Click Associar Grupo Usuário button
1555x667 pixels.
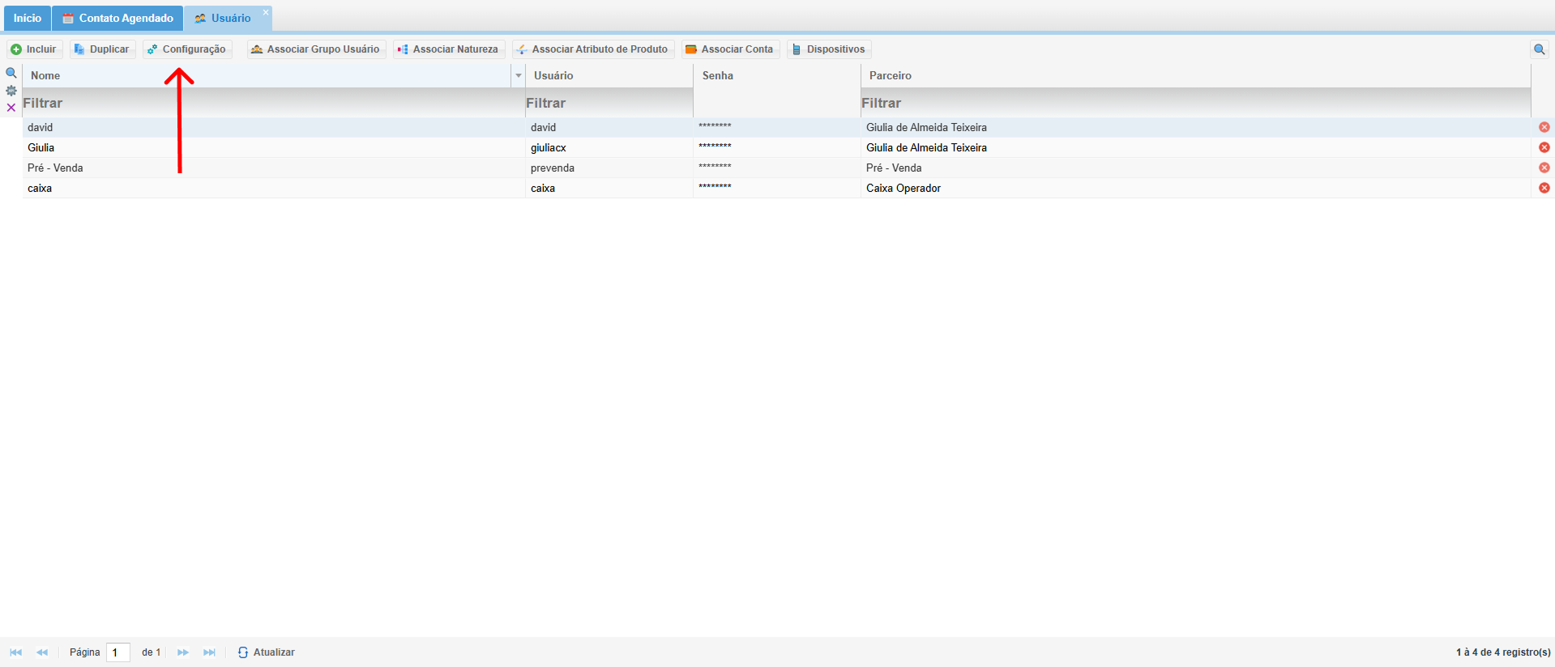point(316,49)
